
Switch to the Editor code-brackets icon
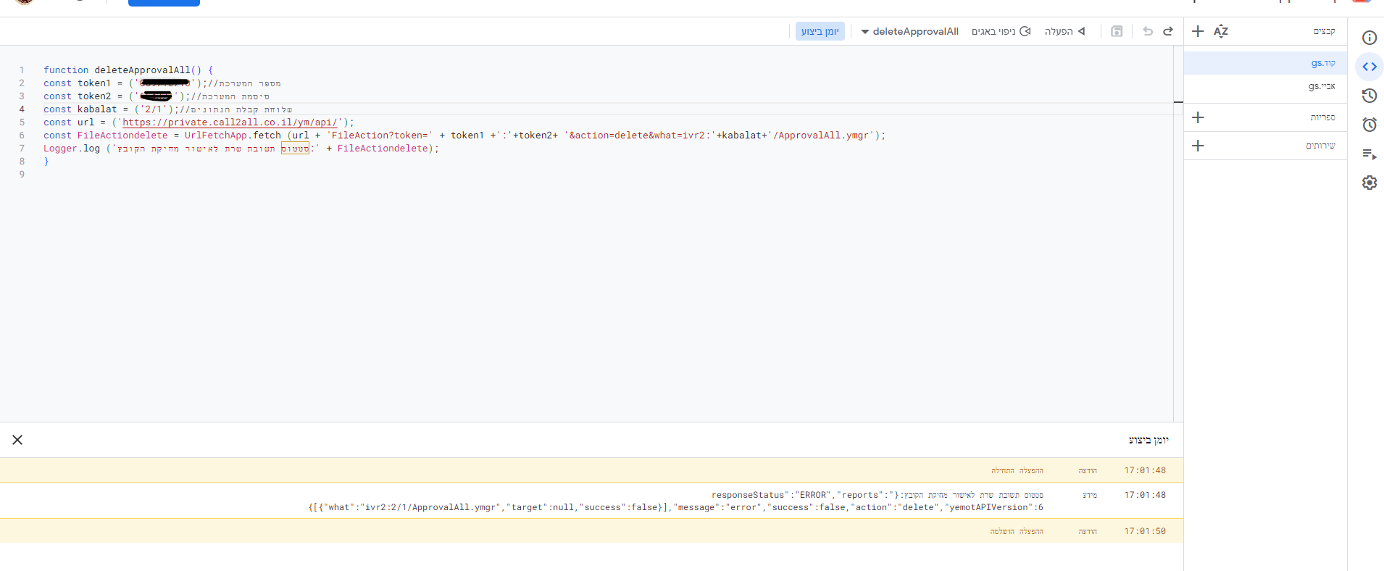(1369, 67)
